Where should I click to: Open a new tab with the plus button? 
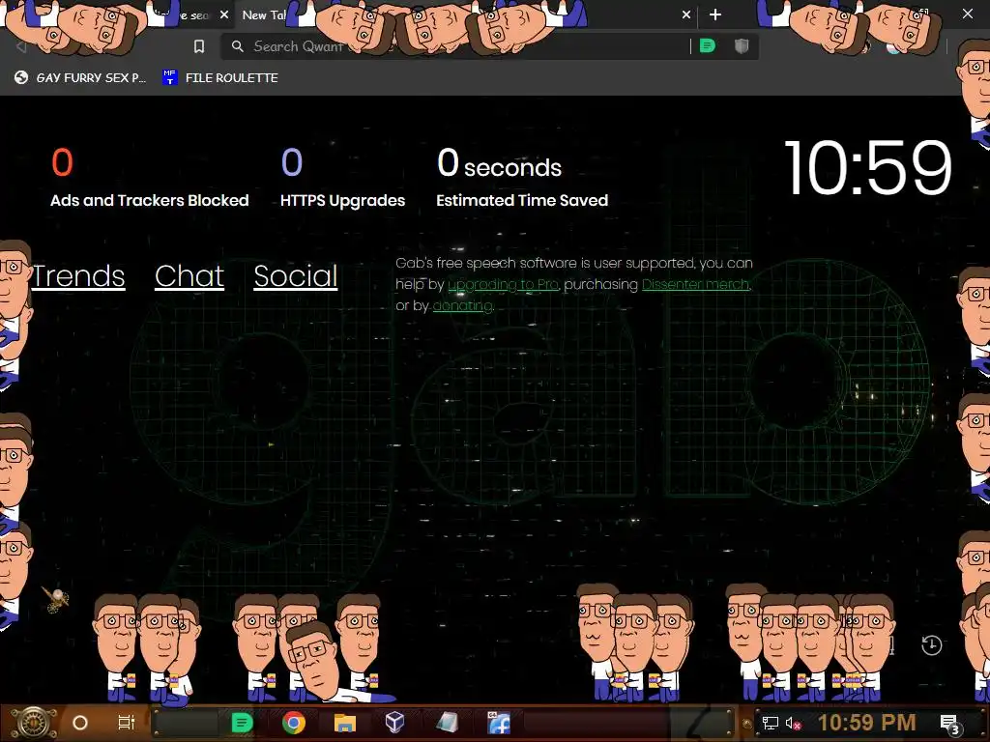pos(714,14)
